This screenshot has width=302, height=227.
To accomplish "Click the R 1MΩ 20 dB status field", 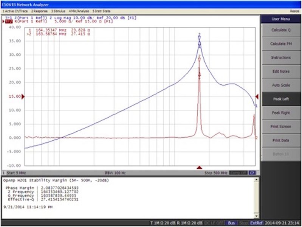I will point(189,223).
